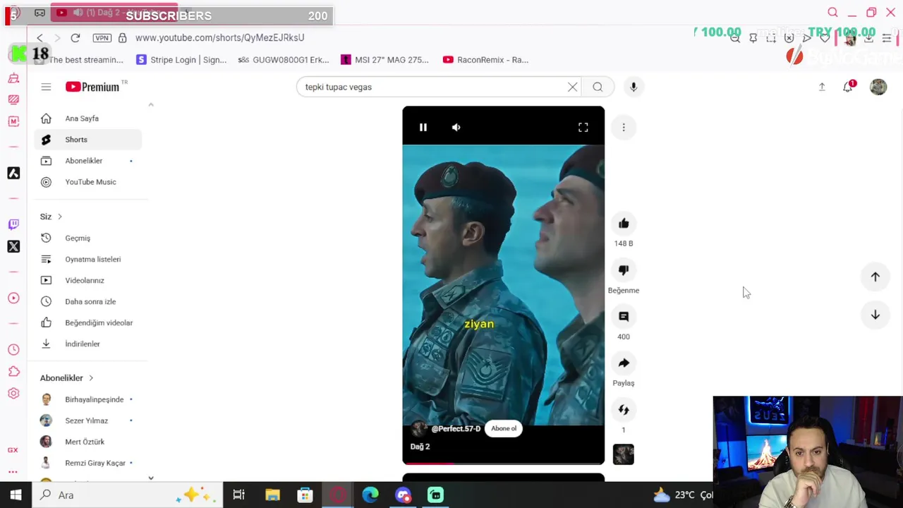The image size is (903, 508).
Task: Open File Explorer from taskbar
Action: click(x=272, y=495)
